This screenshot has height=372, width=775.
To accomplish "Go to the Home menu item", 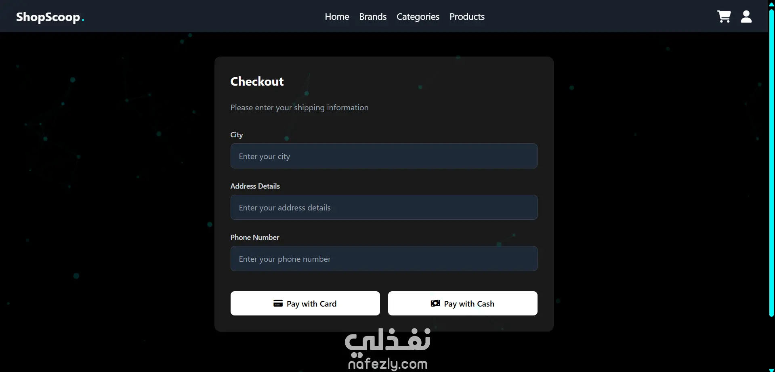I will 337,17.
